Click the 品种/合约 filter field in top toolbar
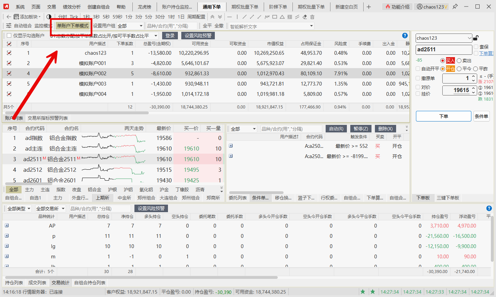496x297 pixels. pos(172,26)
